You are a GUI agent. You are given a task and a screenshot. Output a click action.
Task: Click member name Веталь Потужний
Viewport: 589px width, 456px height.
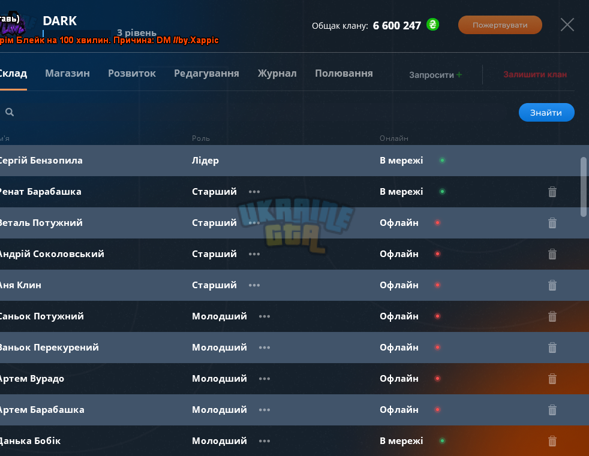click(41, 222)
